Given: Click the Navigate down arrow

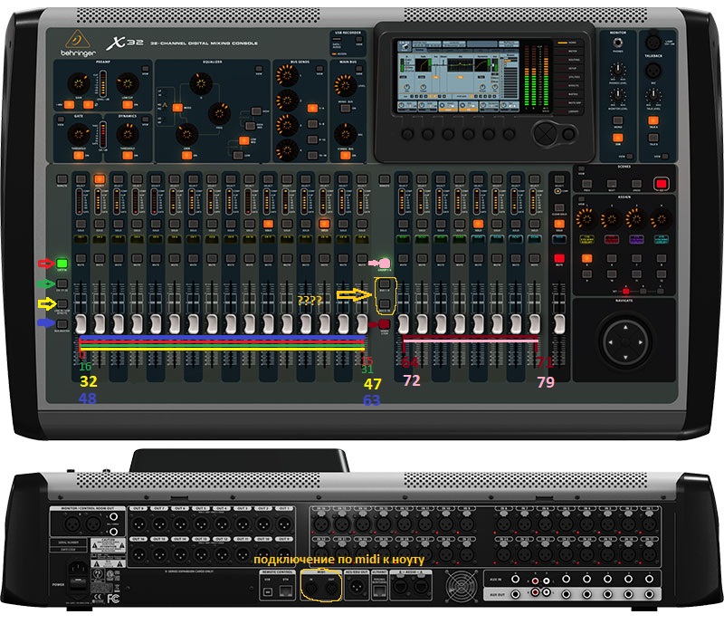Looking at the screenshot, I should pos(625,358).
